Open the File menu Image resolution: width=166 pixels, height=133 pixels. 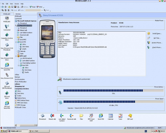3,4
